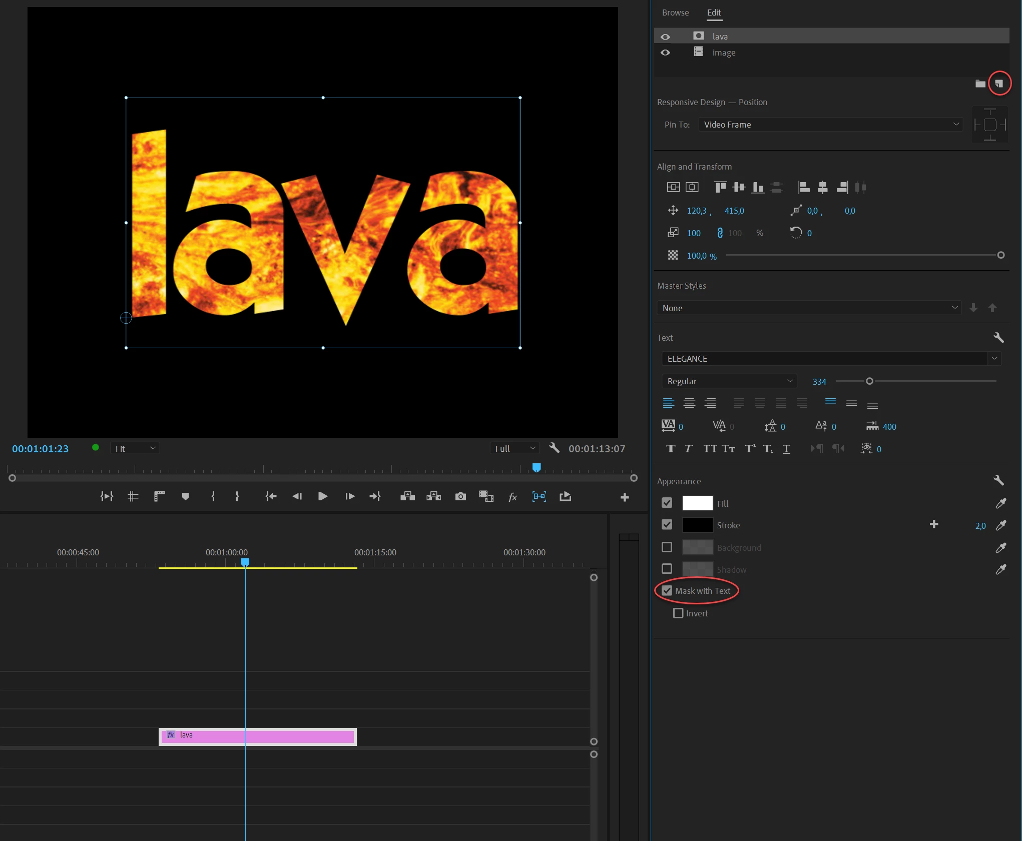Click the Stroke color swatch

pos(697,525)
